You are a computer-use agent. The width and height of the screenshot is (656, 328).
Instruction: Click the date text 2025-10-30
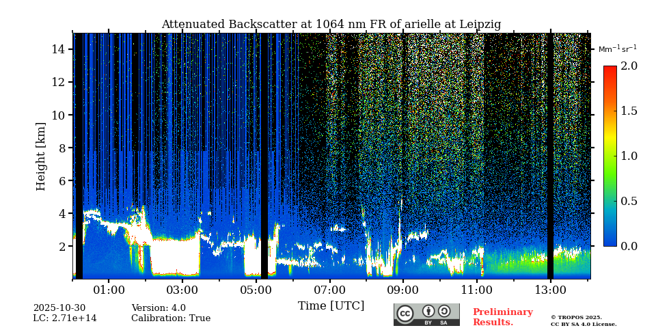59,308
